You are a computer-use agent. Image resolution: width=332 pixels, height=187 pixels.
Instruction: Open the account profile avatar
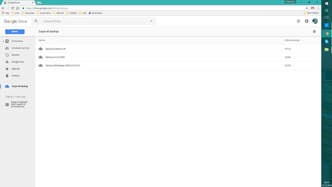(315, 21)
